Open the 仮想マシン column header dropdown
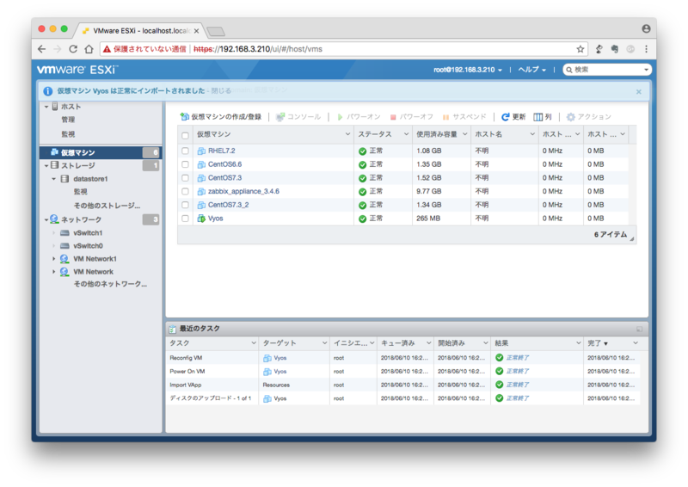This screenshot has width=688, height=487. coord(347,134)
